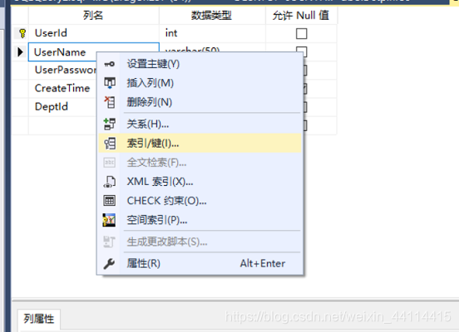This screenshot has width=459, height=332.
Task: Open XML 索引(X)... menu entry
Action: click(200, 182)
